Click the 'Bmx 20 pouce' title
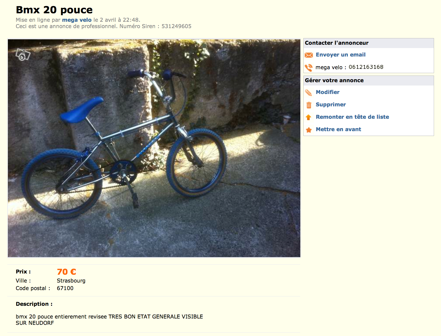Screen dimensions: 441x336 [x=54, y=10]
